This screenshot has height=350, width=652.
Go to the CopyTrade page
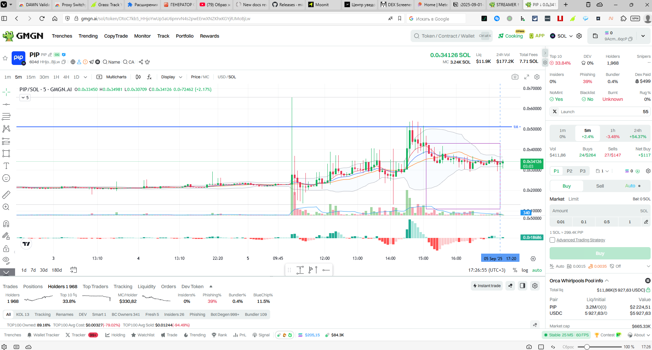pos(116,36)
